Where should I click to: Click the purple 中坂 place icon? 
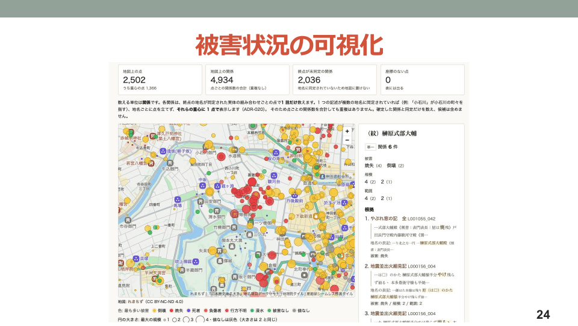coord(202,186)
